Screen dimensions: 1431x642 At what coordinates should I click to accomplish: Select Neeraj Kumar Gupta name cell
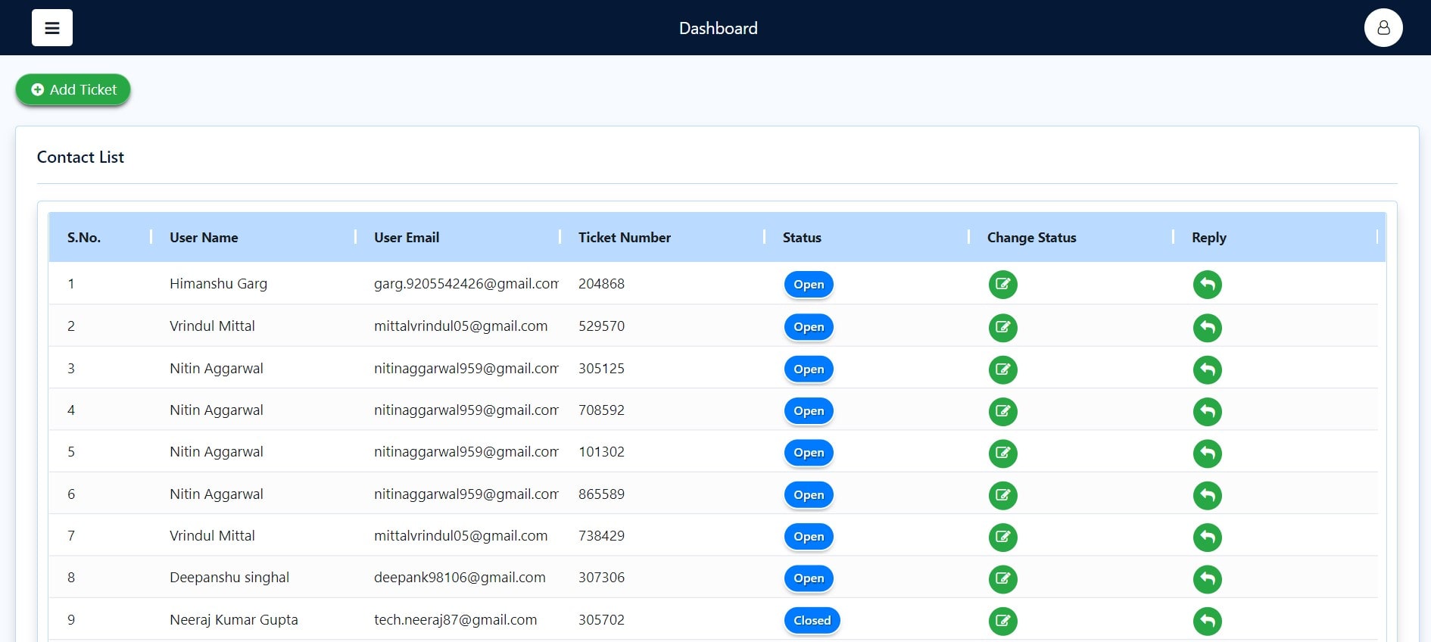[x=234, y=620]
